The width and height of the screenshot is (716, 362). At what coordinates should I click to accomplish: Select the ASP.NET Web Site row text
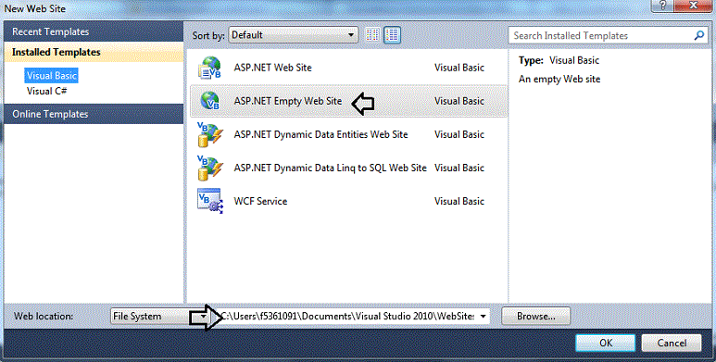click(272, 68)
